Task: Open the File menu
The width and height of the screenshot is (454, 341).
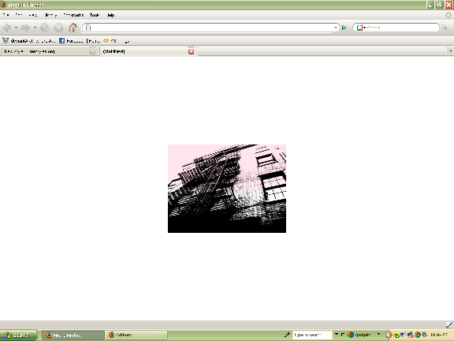Action: (6, 15)
